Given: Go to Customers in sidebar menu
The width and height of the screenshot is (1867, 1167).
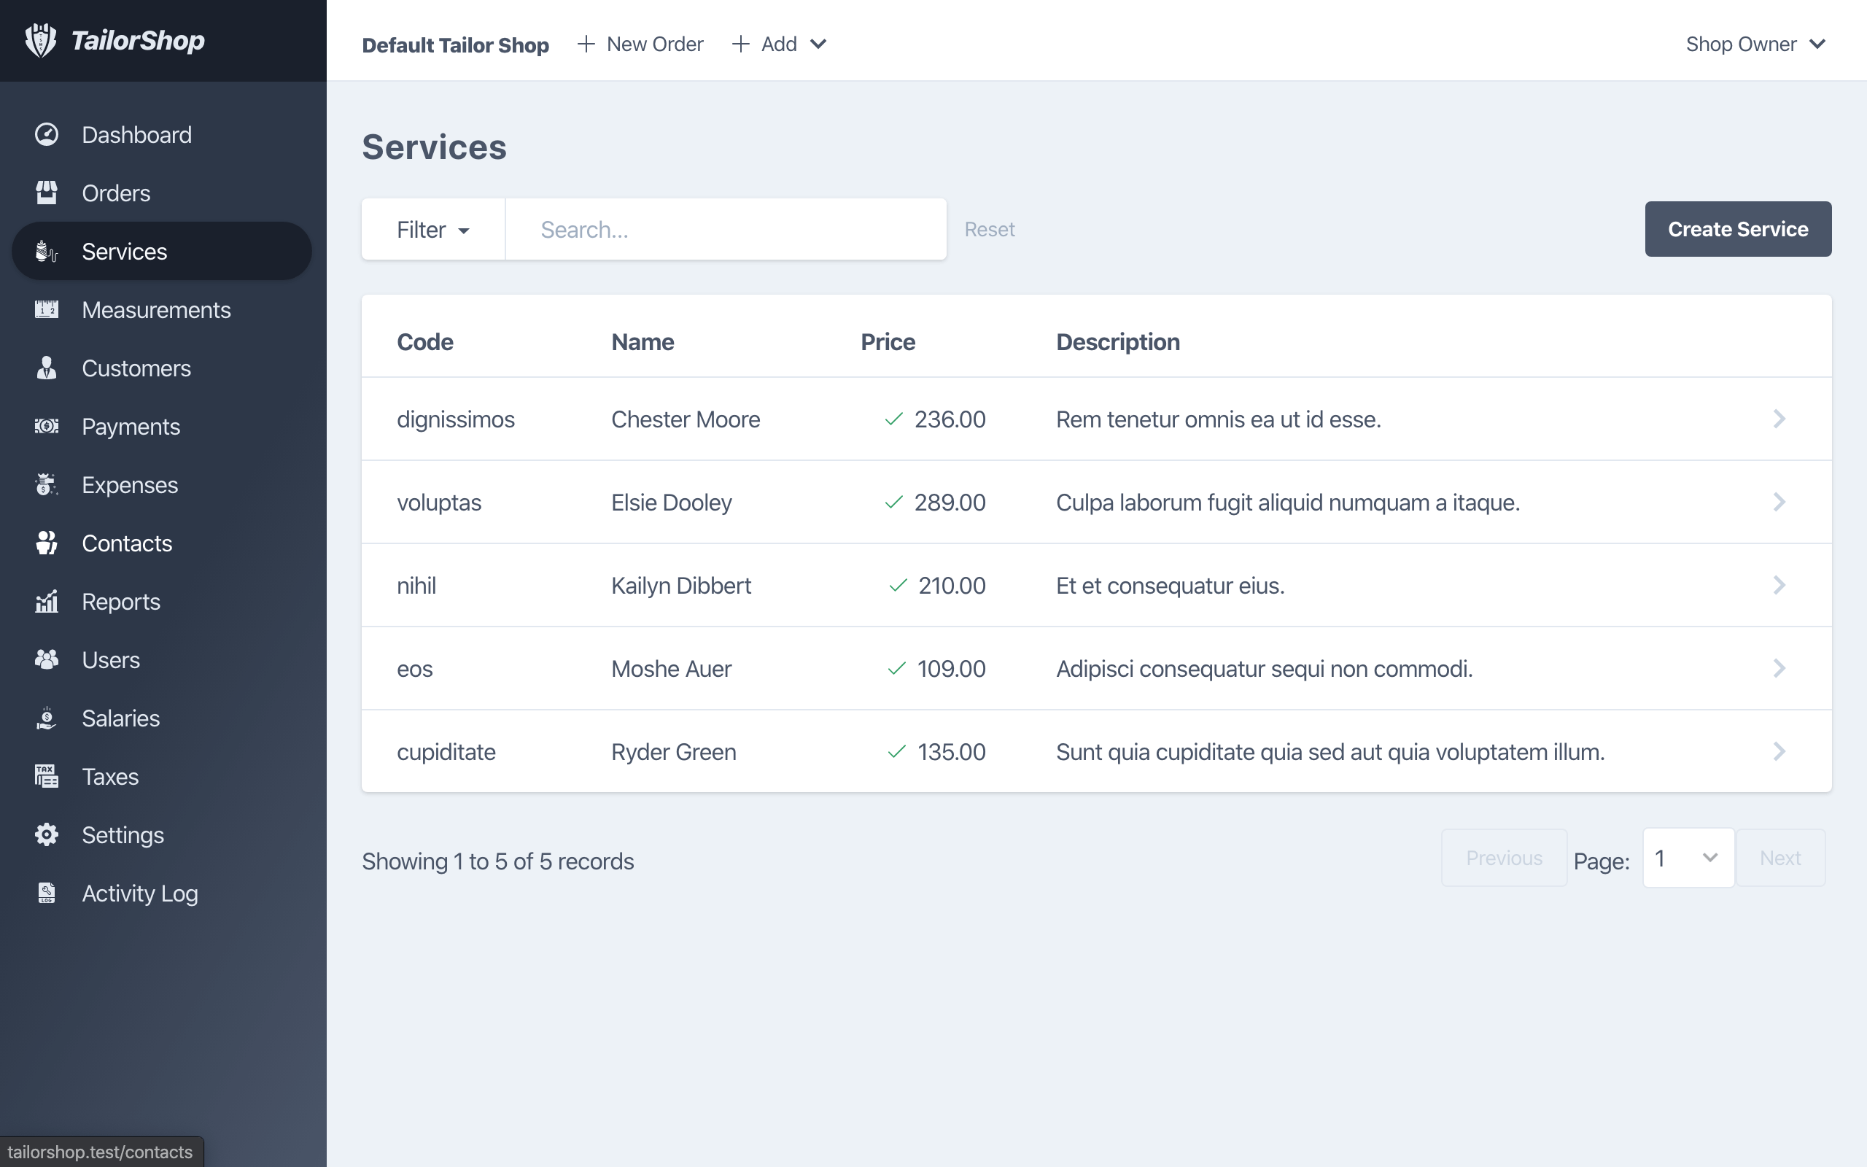Looking at the screenshot, I should (x=136, y=368).
